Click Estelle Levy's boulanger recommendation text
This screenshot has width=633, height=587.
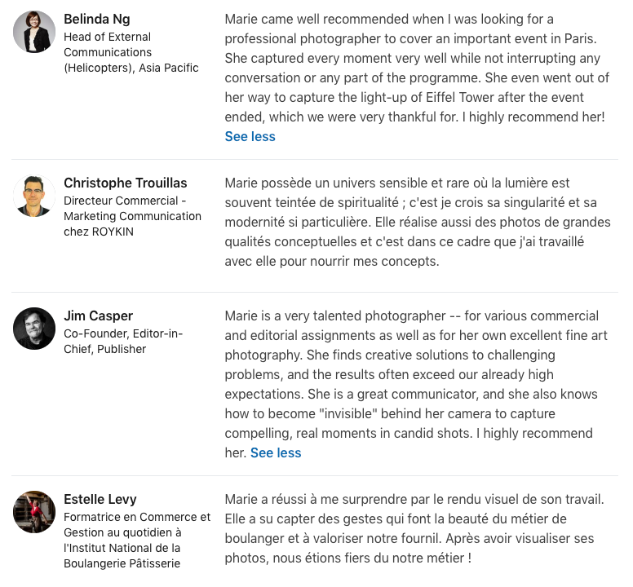click(x=414, y=528)
